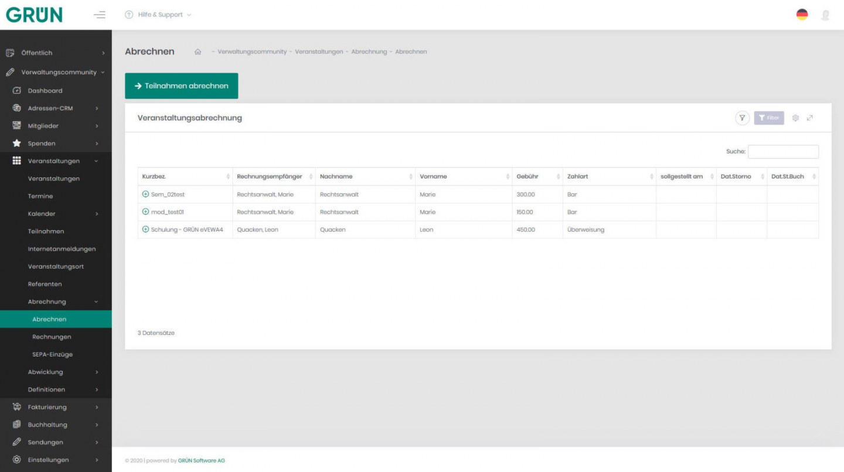Click the GRÜN logo
The height and width of the screenshot is (472, 844).
coord(34,15)
